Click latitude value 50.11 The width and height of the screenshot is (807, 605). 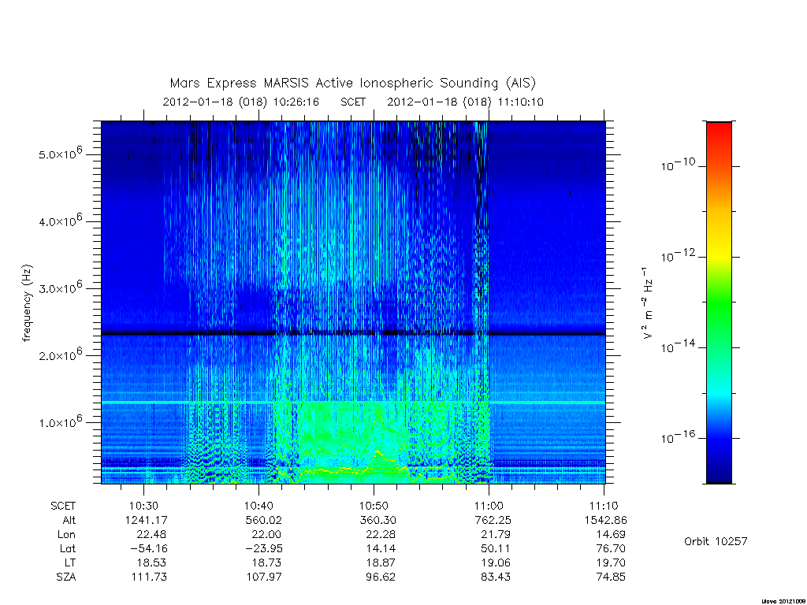click(496, 549)
